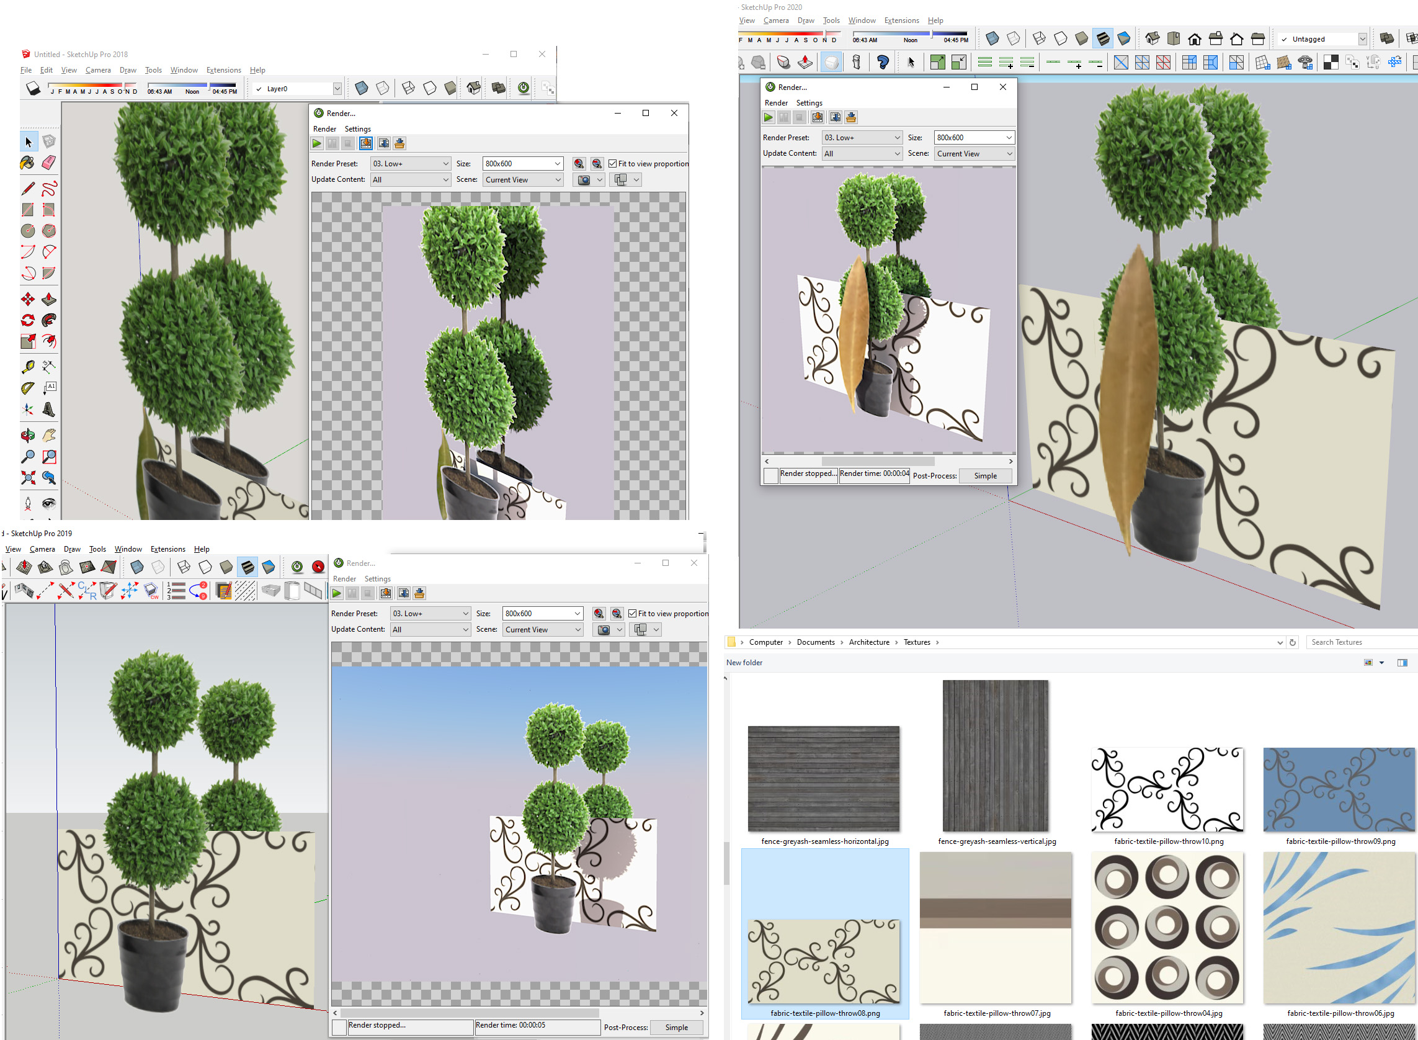Activate the Move tool in SketchUp 2018
The image size is (1418, 1040).
click(28, 299)
